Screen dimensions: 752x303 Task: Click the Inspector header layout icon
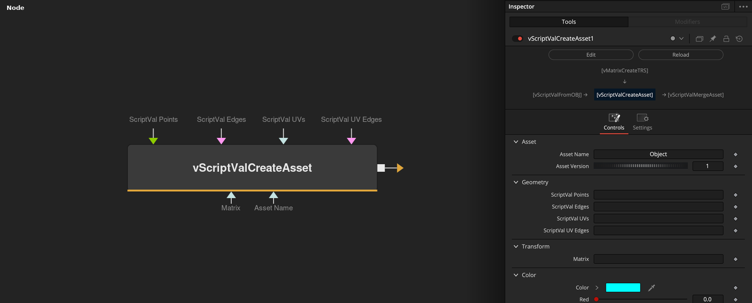click(x=725, y=7)
